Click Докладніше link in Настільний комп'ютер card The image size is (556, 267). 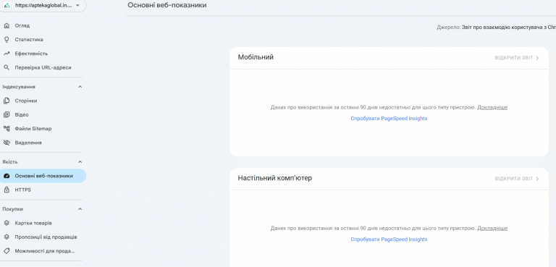pos(492,229)
